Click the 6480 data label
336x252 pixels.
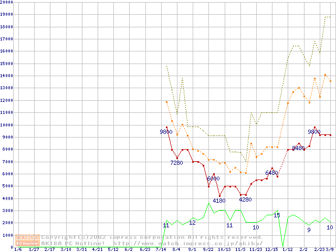(271, 173)
